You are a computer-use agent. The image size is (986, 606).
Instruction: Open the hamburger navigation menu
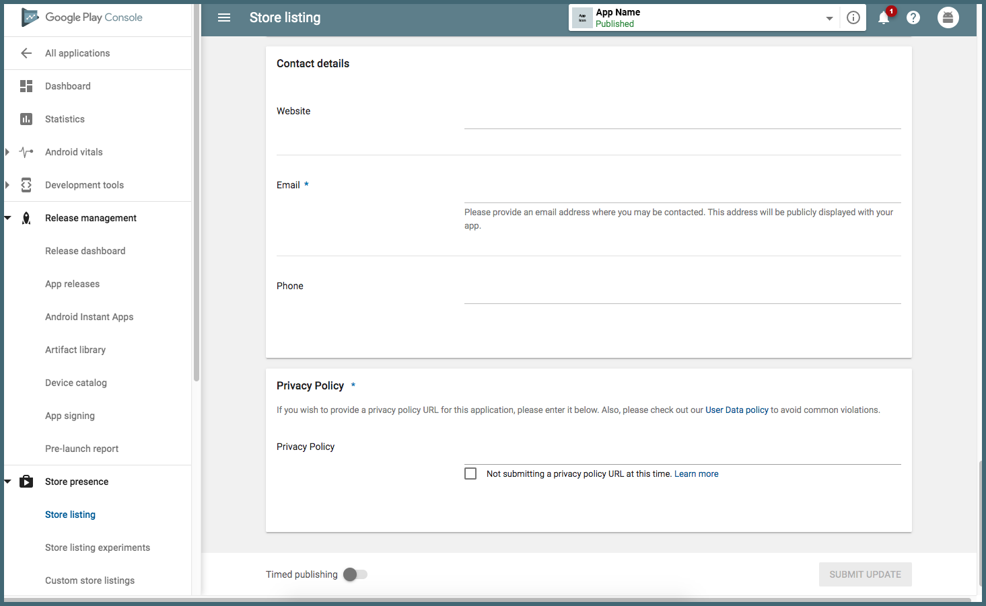pos(224,17)
